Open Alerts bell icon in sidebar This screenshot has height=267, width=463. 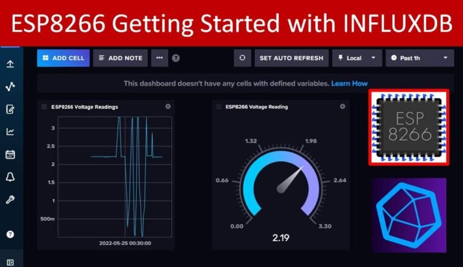[x=10, y=177]
